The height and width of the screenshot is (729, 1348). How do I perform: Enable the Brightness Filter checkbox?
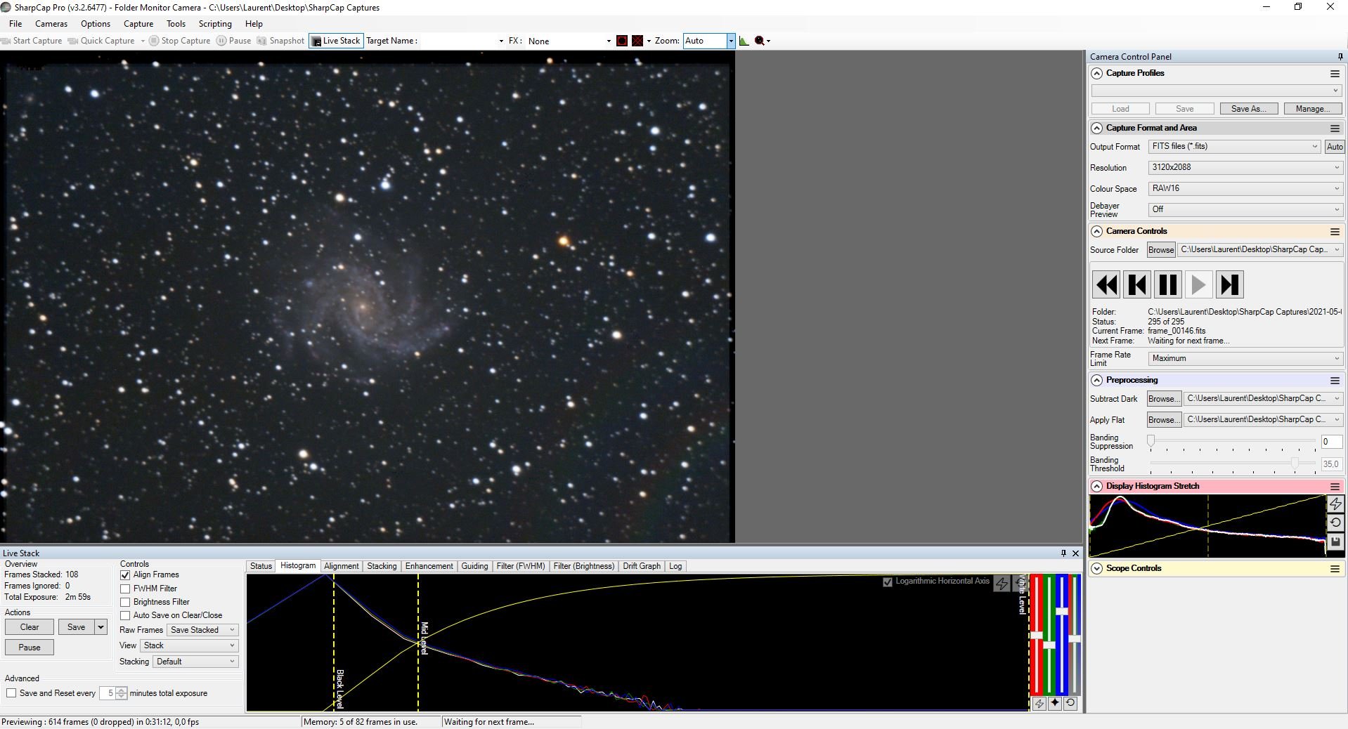[x=125, y=602]
